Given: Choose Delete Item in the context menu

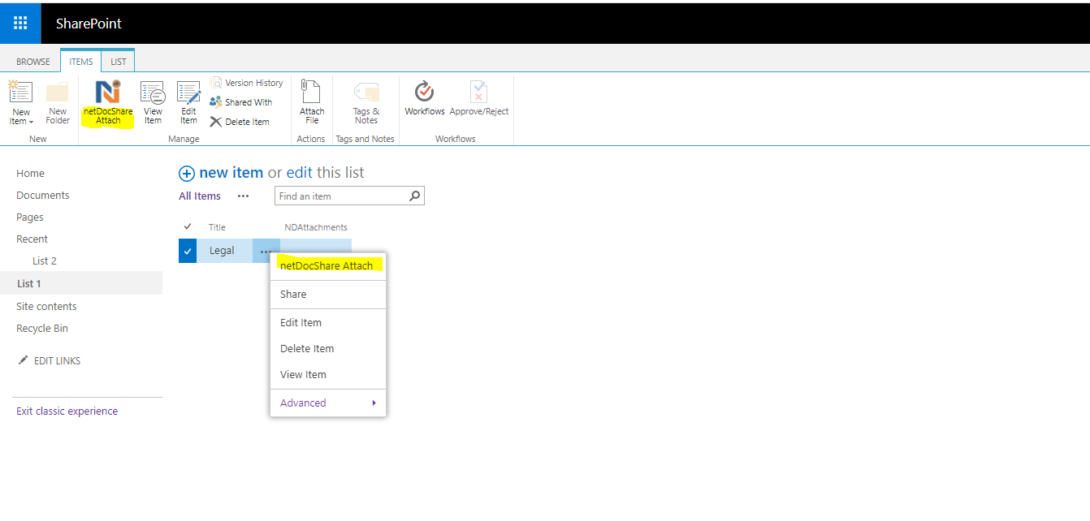Looking at the screenshot, I should click(327, 348).
